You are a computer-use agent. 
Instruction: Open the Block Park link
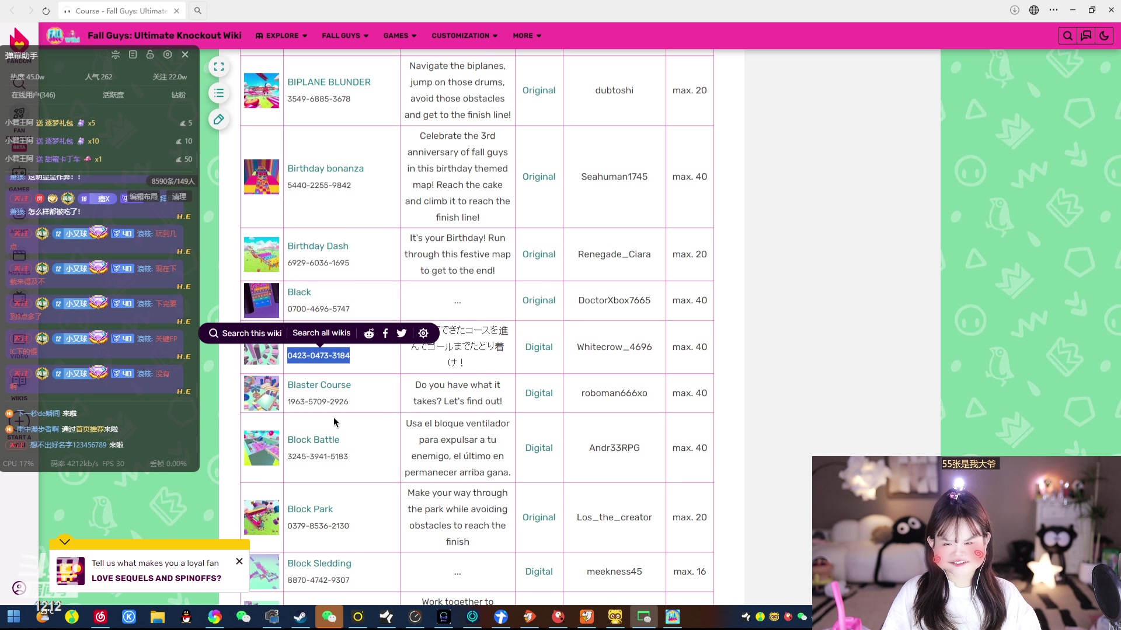click(310, 509)
